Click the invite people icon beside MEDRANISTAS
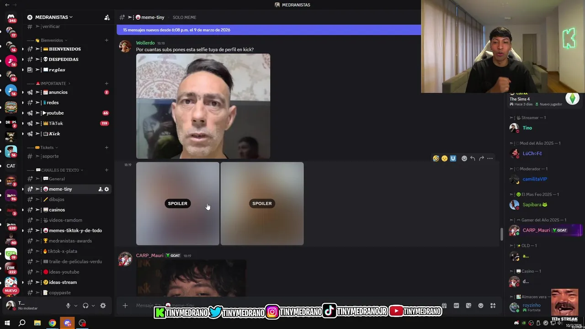This screenshot has width=585, height=329. click(x=107, y=17)
